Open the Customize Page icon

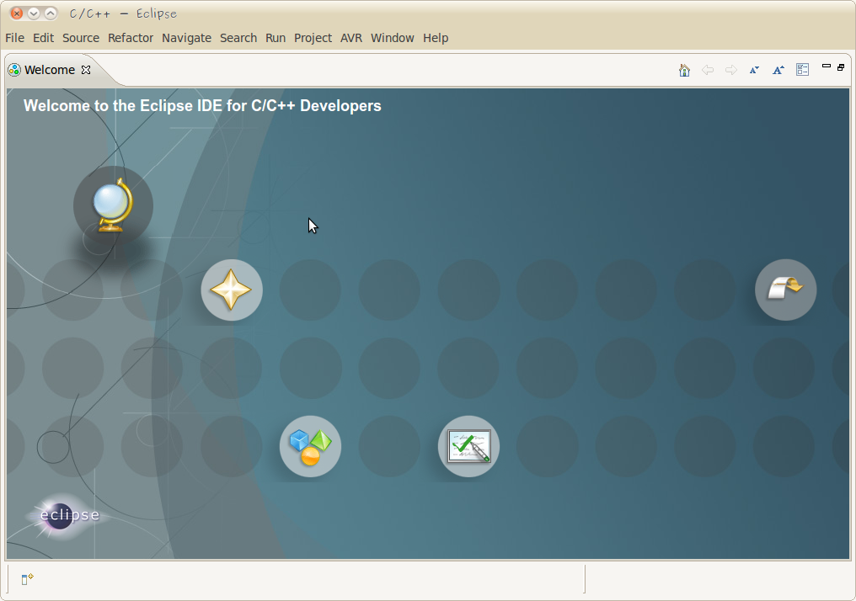click(x=802, y=69)
